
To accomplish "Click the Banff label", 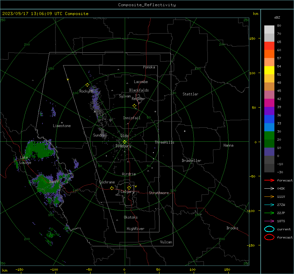I will pyautogui.click(x=54, y=182).
